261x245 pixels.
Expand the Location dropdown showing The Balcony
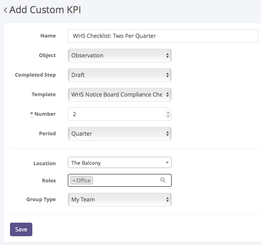(120, 163)
